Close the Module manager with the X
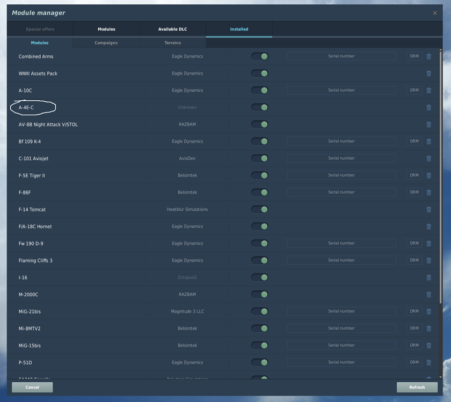This screenshot has width=451, height=402. point(434,13)
